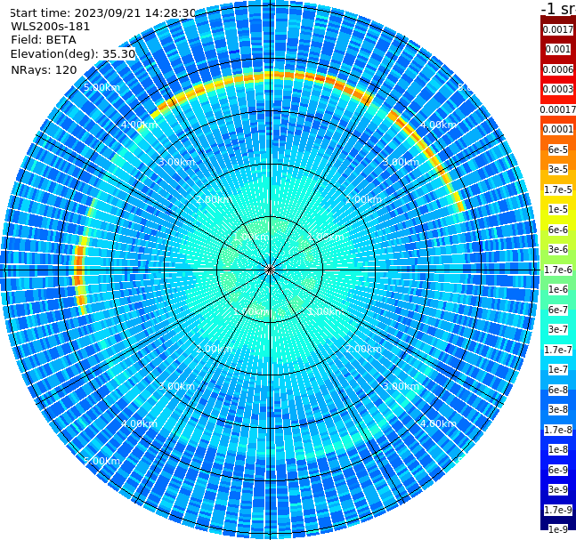Select the 0.0001 colorbar label

click(x=558, y=129)
